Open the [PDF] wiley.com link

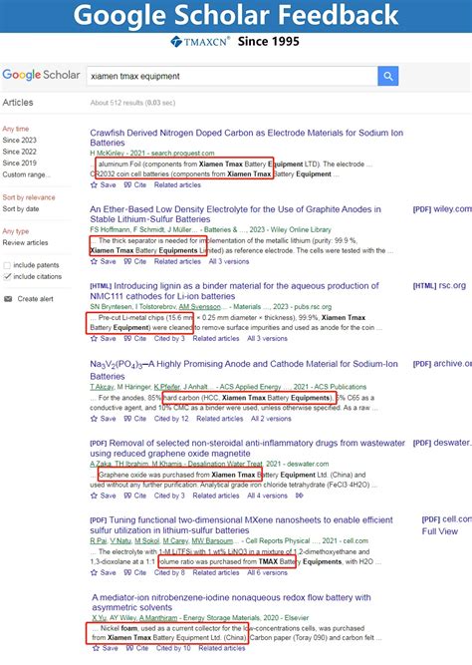(x=442, y=209)
